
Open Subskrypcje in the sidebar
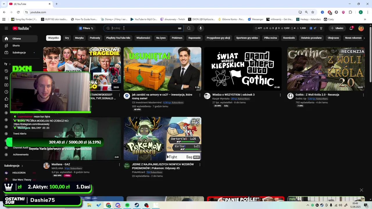click(19, 53)
